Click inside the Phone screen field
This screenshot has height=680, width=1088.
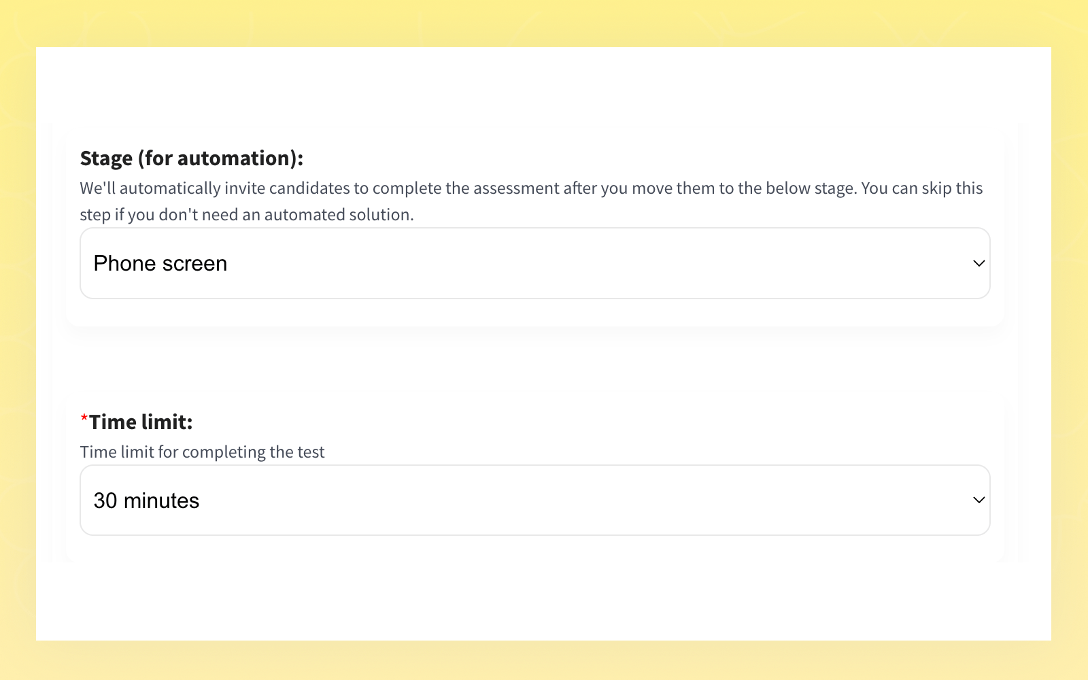coord(408,262)
